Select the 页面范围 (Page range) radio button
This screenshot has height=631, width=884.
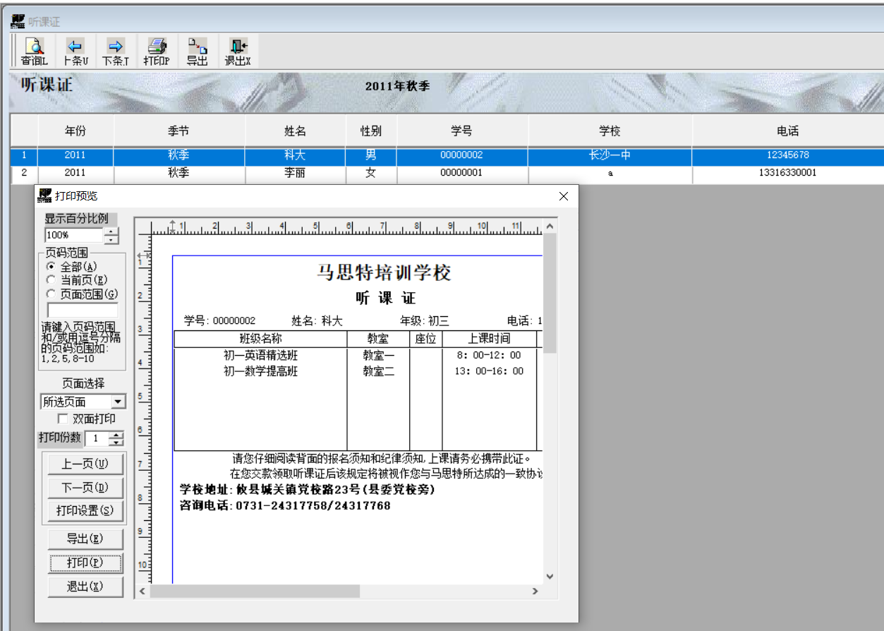pyautogui.click(x=50, y=294)
